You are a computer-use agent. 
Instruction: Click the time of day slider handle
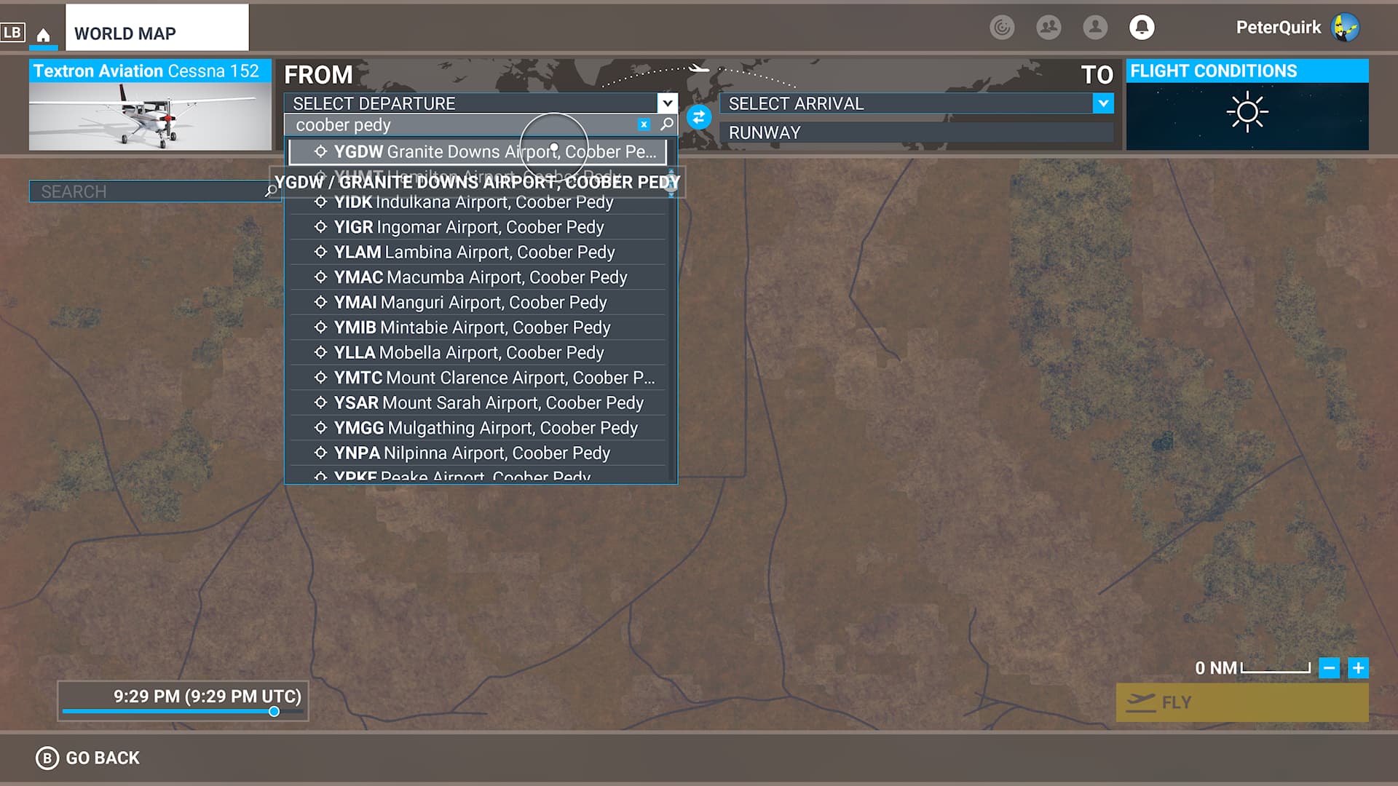274,711
